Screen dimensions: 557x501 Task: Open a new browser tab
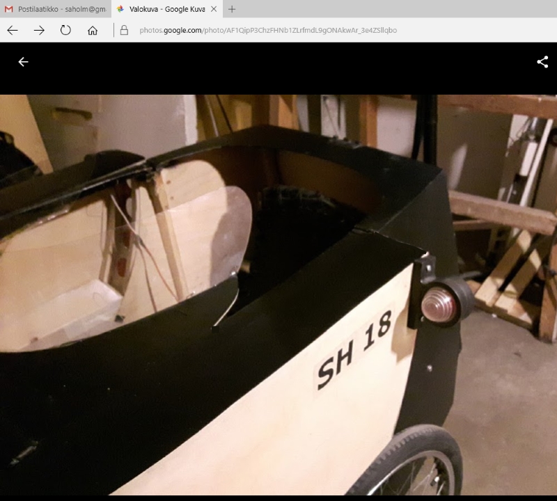tap(232, 9)
